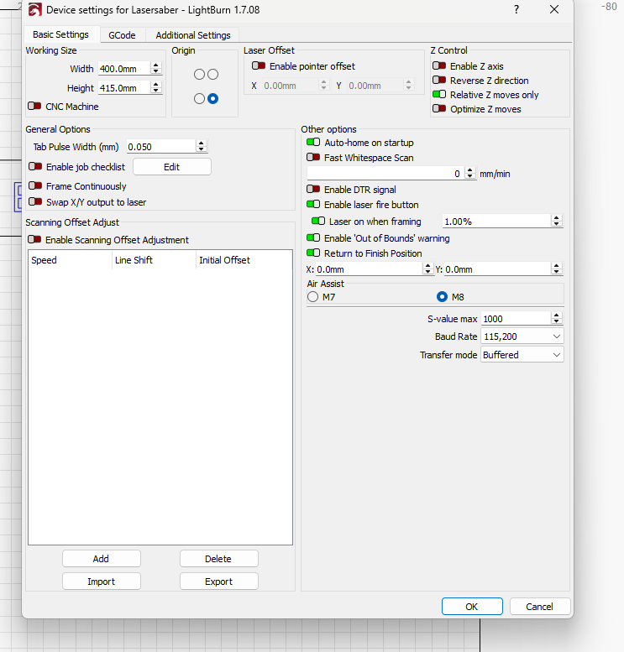Turn off Auto-home on startup
624x652 pixels.
313,143
